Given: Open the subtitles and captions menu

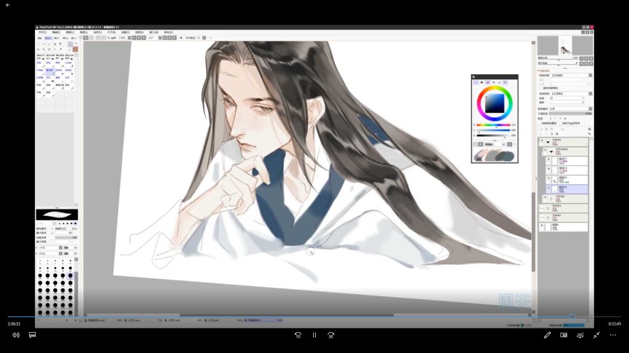Looking at the screenshot, I should (x=33, y=335).
